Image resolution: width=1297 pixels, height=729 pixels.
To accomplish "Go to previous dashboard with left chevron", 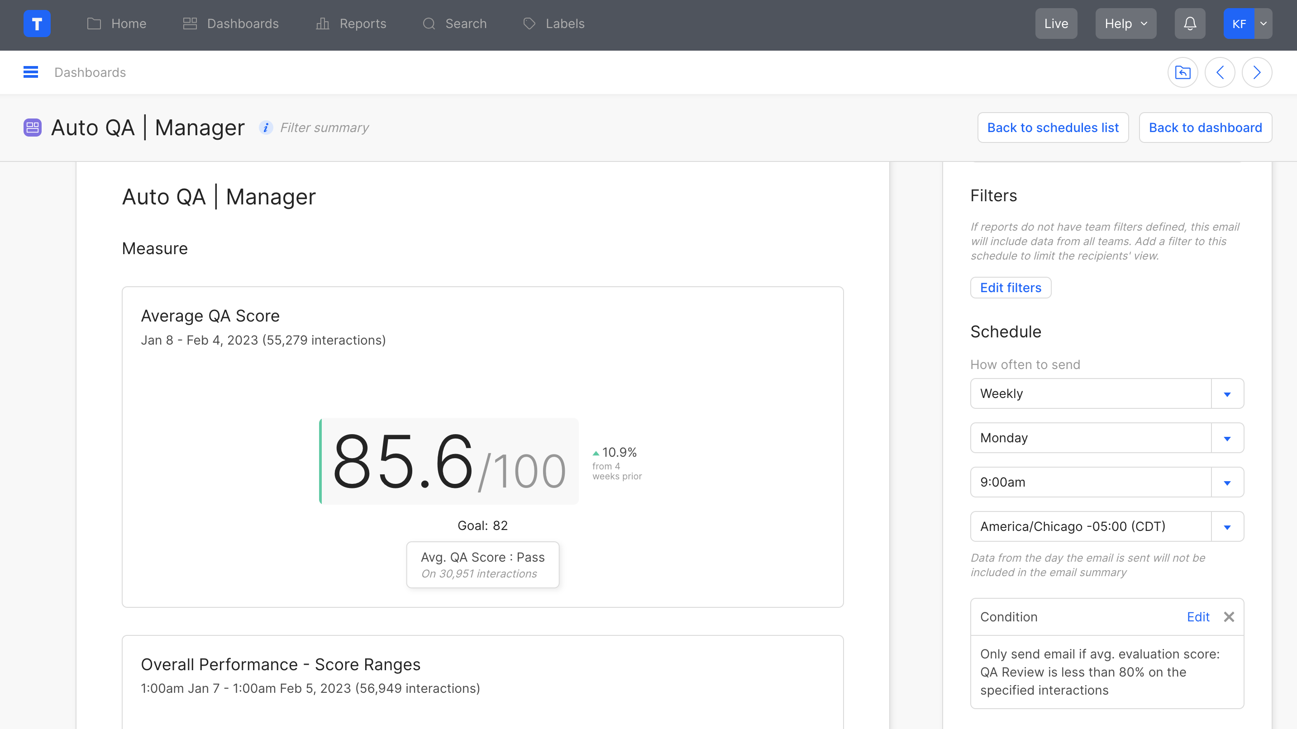I will [x=1220, y=72].
